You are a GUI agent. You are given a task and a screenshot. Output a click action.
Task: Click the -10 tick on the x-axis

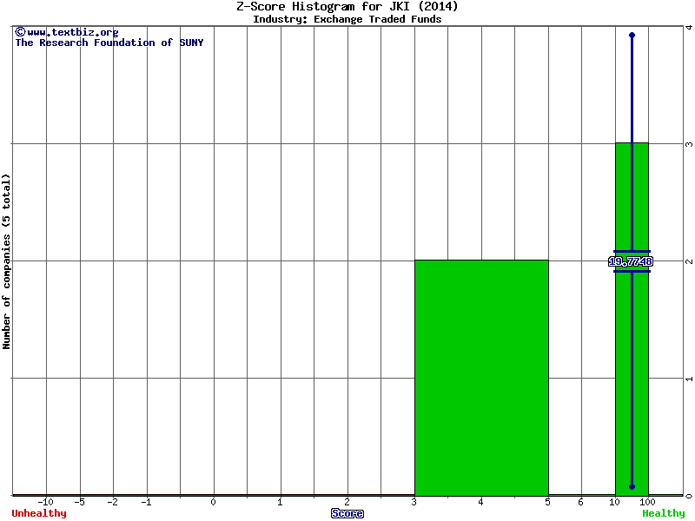(x=46, y=502)
